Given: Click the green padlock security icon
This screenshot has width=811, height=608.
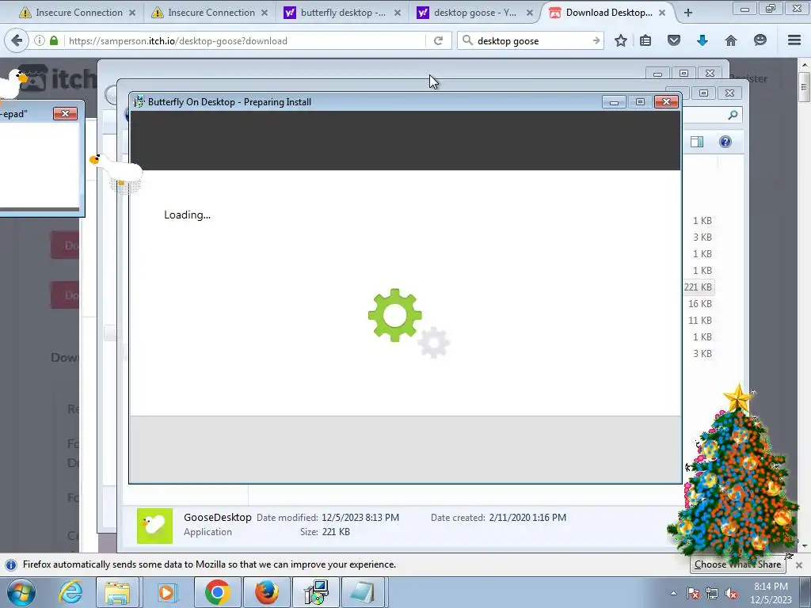Looking at the screenshot, I should 54,40.
